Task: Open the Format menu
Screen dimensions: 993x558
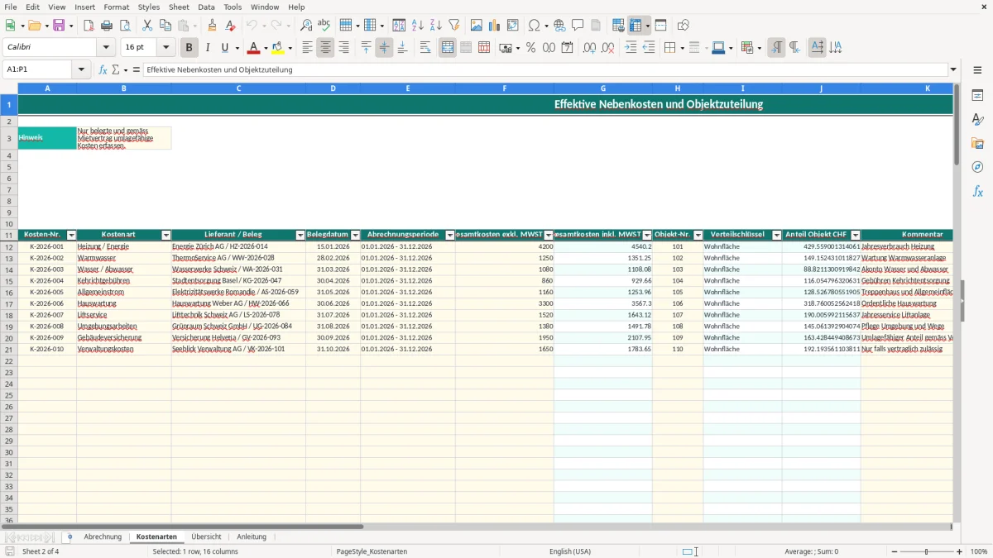Action: click(x=116, y=7)
